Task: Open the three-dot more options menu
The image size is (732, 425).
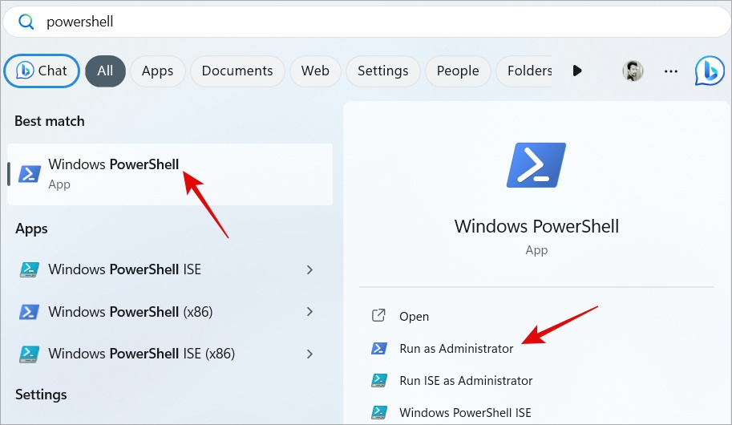Action: coord(671,71)
